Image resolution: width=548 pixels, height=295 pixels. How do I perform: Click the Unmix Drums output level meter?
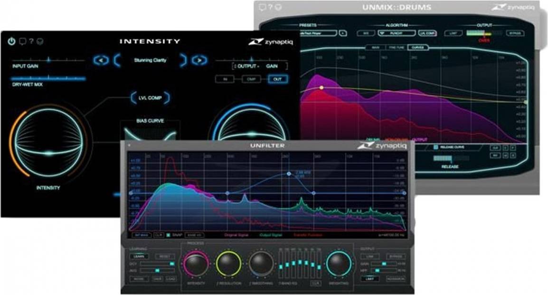click(484, 33)
